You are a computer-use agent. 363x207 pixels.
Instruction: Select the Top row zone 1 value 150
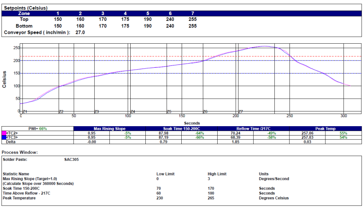click(58, 19)
